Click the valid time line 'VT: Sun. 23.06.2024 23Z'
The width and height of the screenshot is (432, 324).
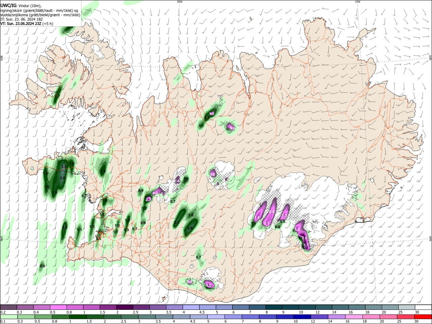[21, 24]
